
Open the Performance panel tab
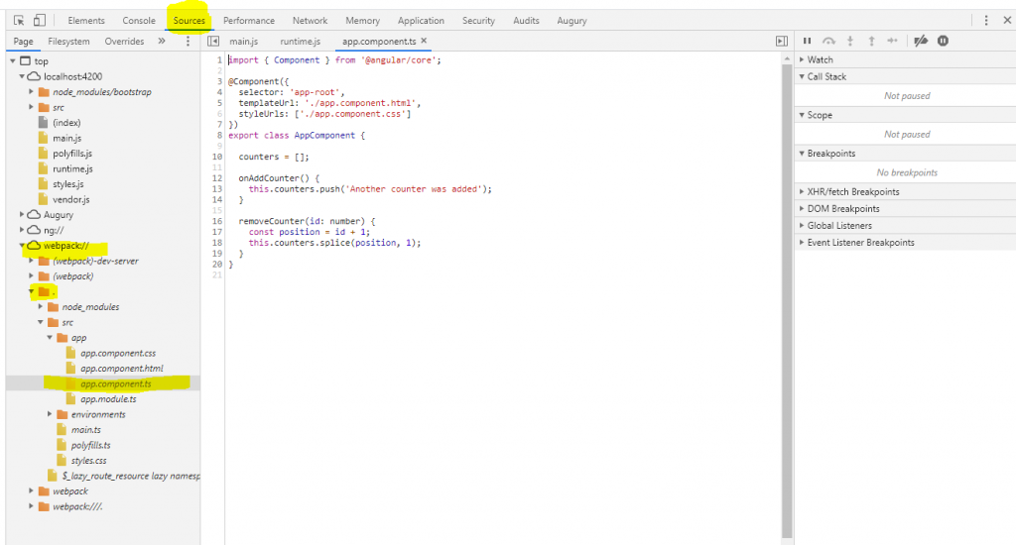pyautogui.click(x=249, y=21)
